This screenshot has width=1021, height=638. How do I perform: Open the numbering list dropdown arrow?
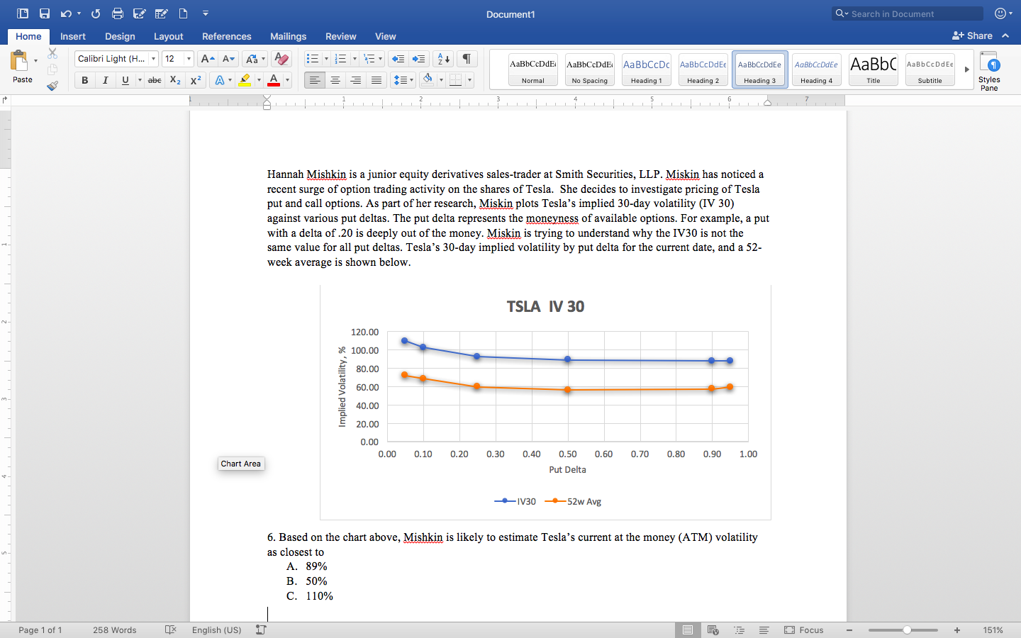tap(355, 59)
